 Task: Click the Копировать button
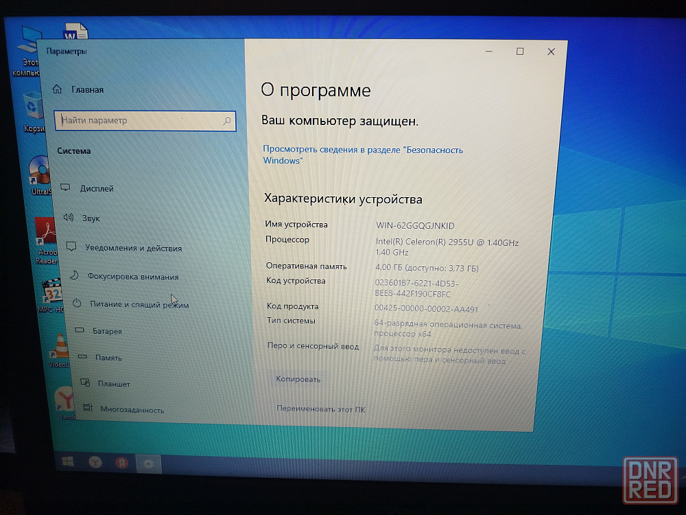[298, 379]
